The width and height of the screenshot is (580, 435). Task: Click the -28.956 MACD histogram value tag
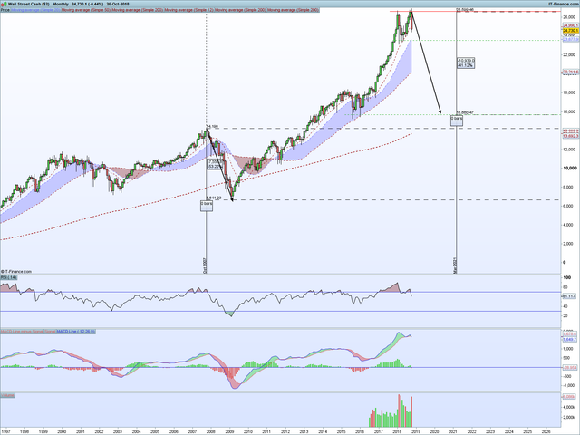pyautogui.click(x=570, y=368)
